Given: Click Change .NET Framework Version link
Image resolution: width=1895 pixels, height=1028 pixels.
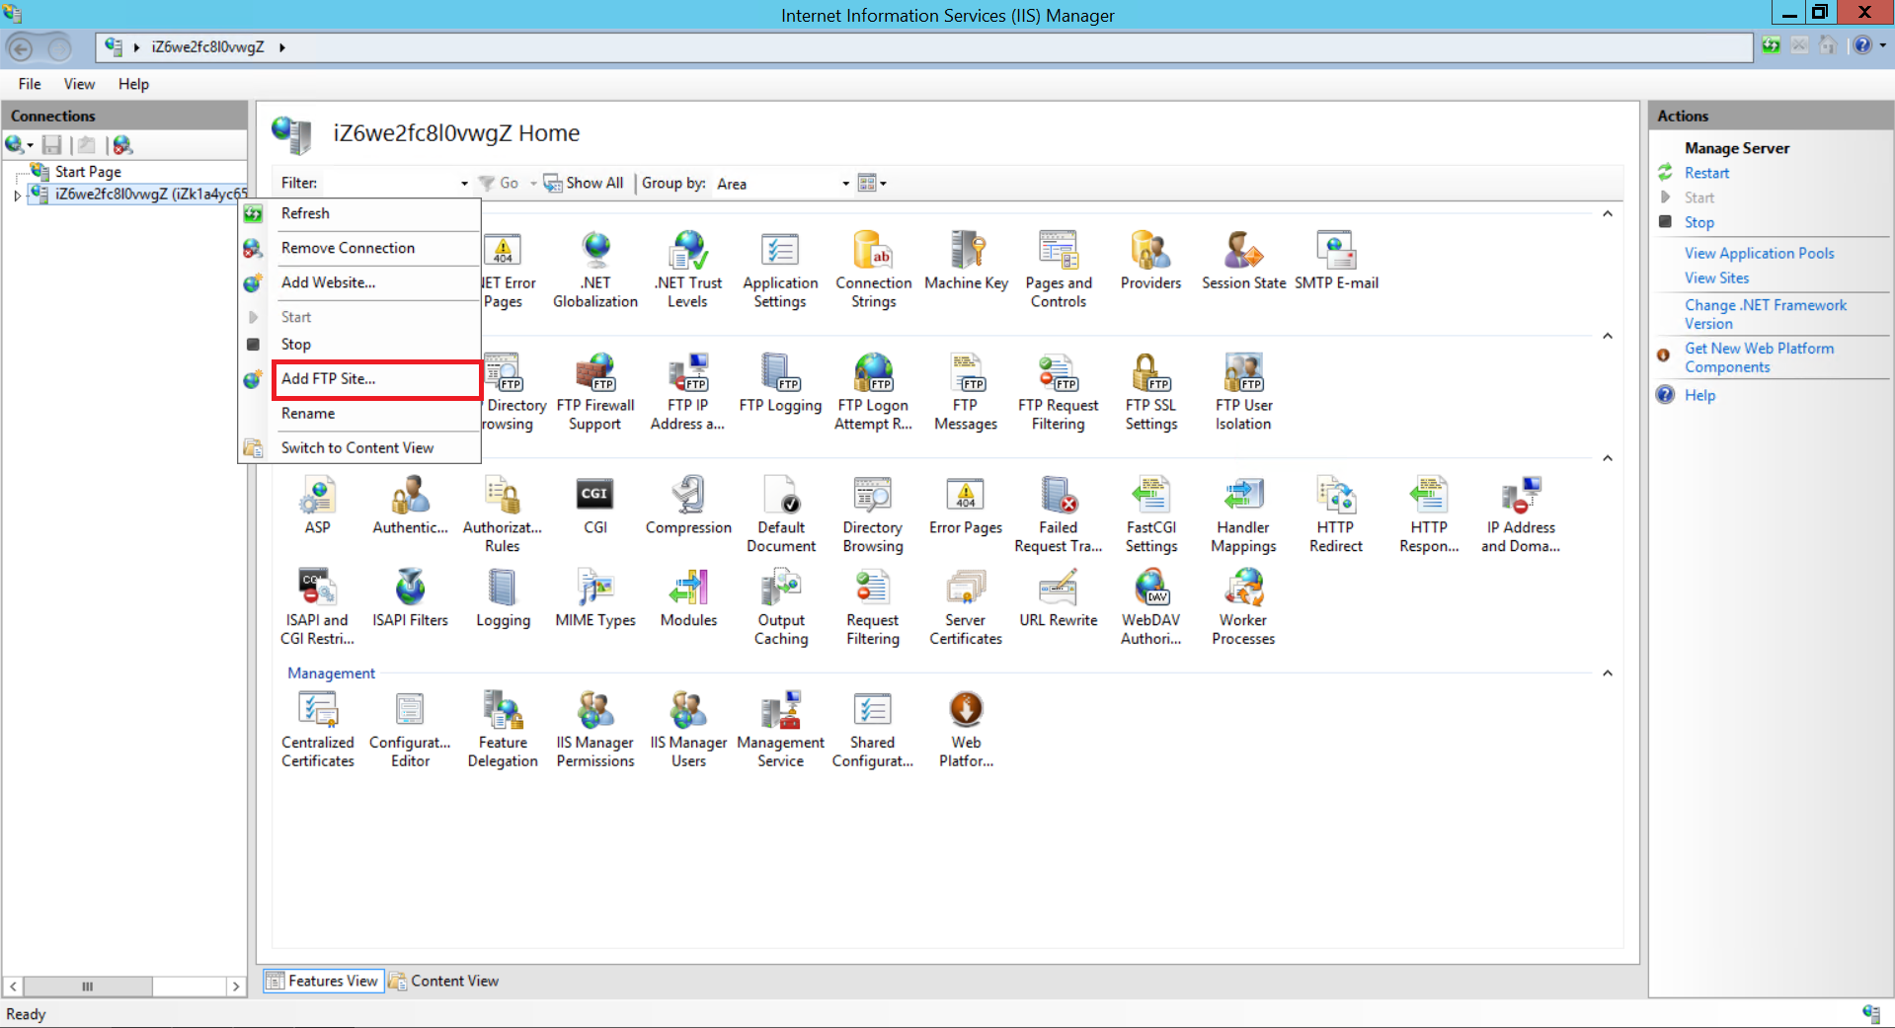Looking at the screenshot, I should 1765,314.
